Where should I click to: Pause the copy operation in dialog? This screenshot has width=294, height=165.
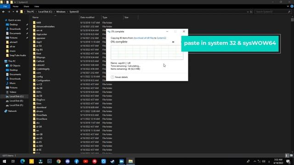pyautogui.click(x=173, y=42)
